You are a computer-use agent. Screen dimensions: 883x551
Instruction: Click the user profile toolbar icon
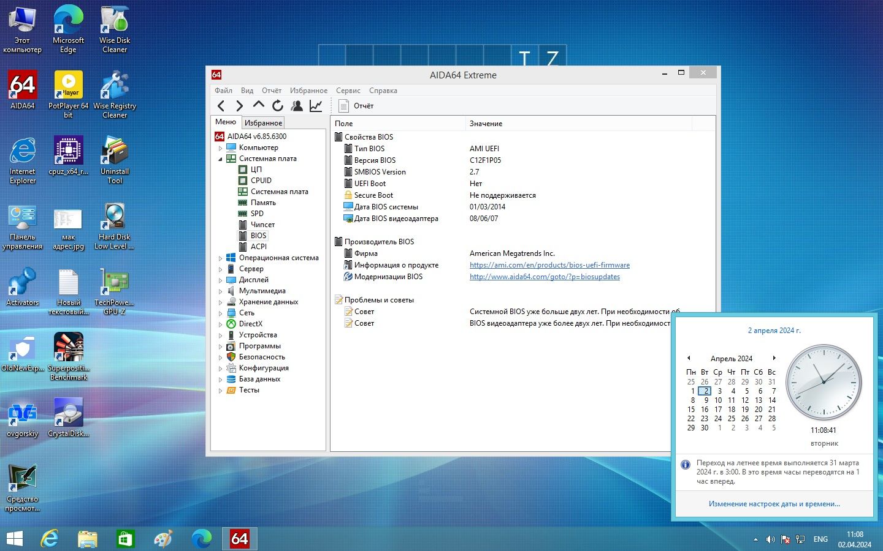[x=297, y=106]
